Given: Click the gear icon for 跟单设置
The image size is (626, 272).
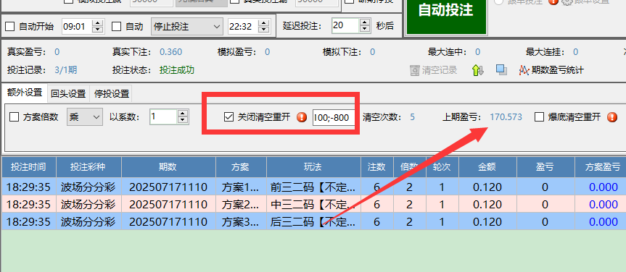Looking at the screenshot, I should tap(567, 1).
